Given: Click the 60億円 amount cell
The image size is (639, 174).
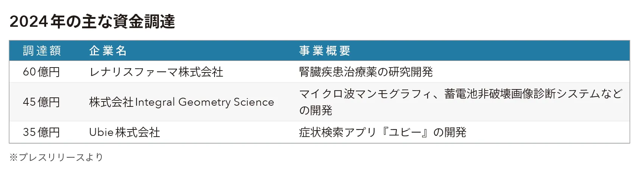Looking at the screenshot, I should click(x=41, y=72).
